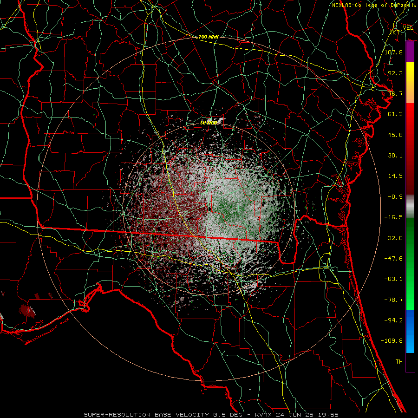
Task: Select the blue segment of velocity scale
Action: 410,331
